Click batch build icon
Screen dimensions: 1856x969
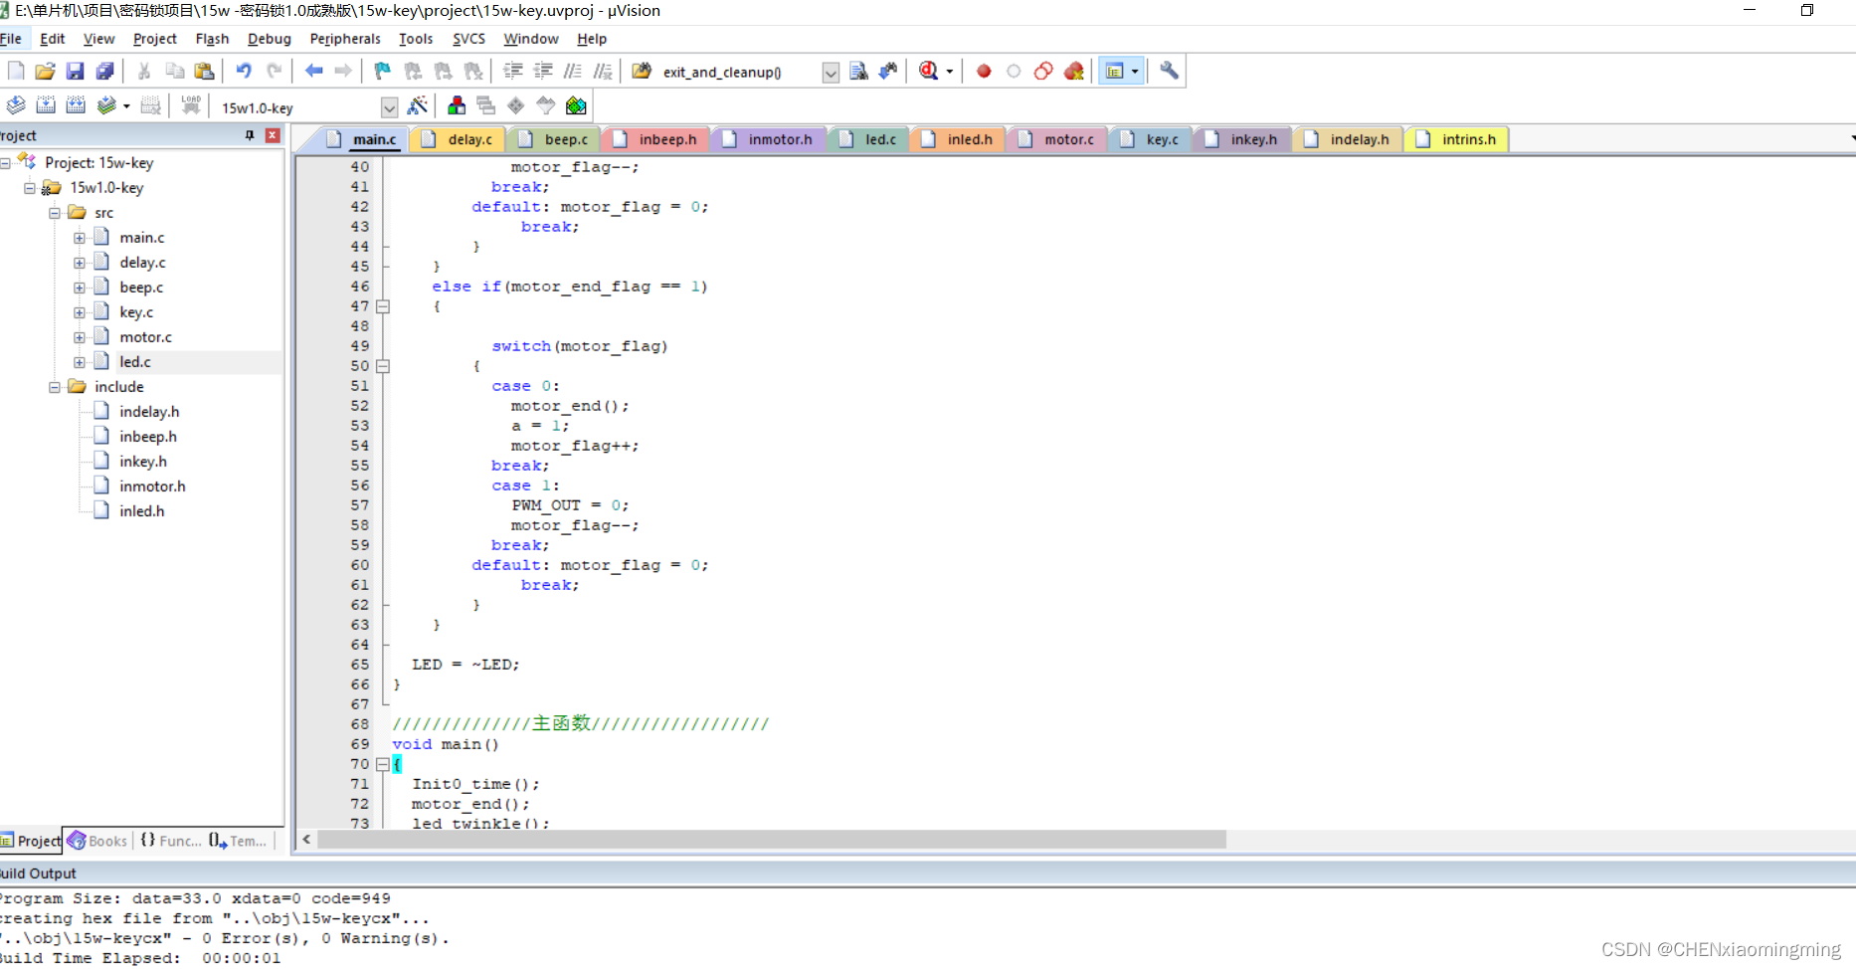105,105
